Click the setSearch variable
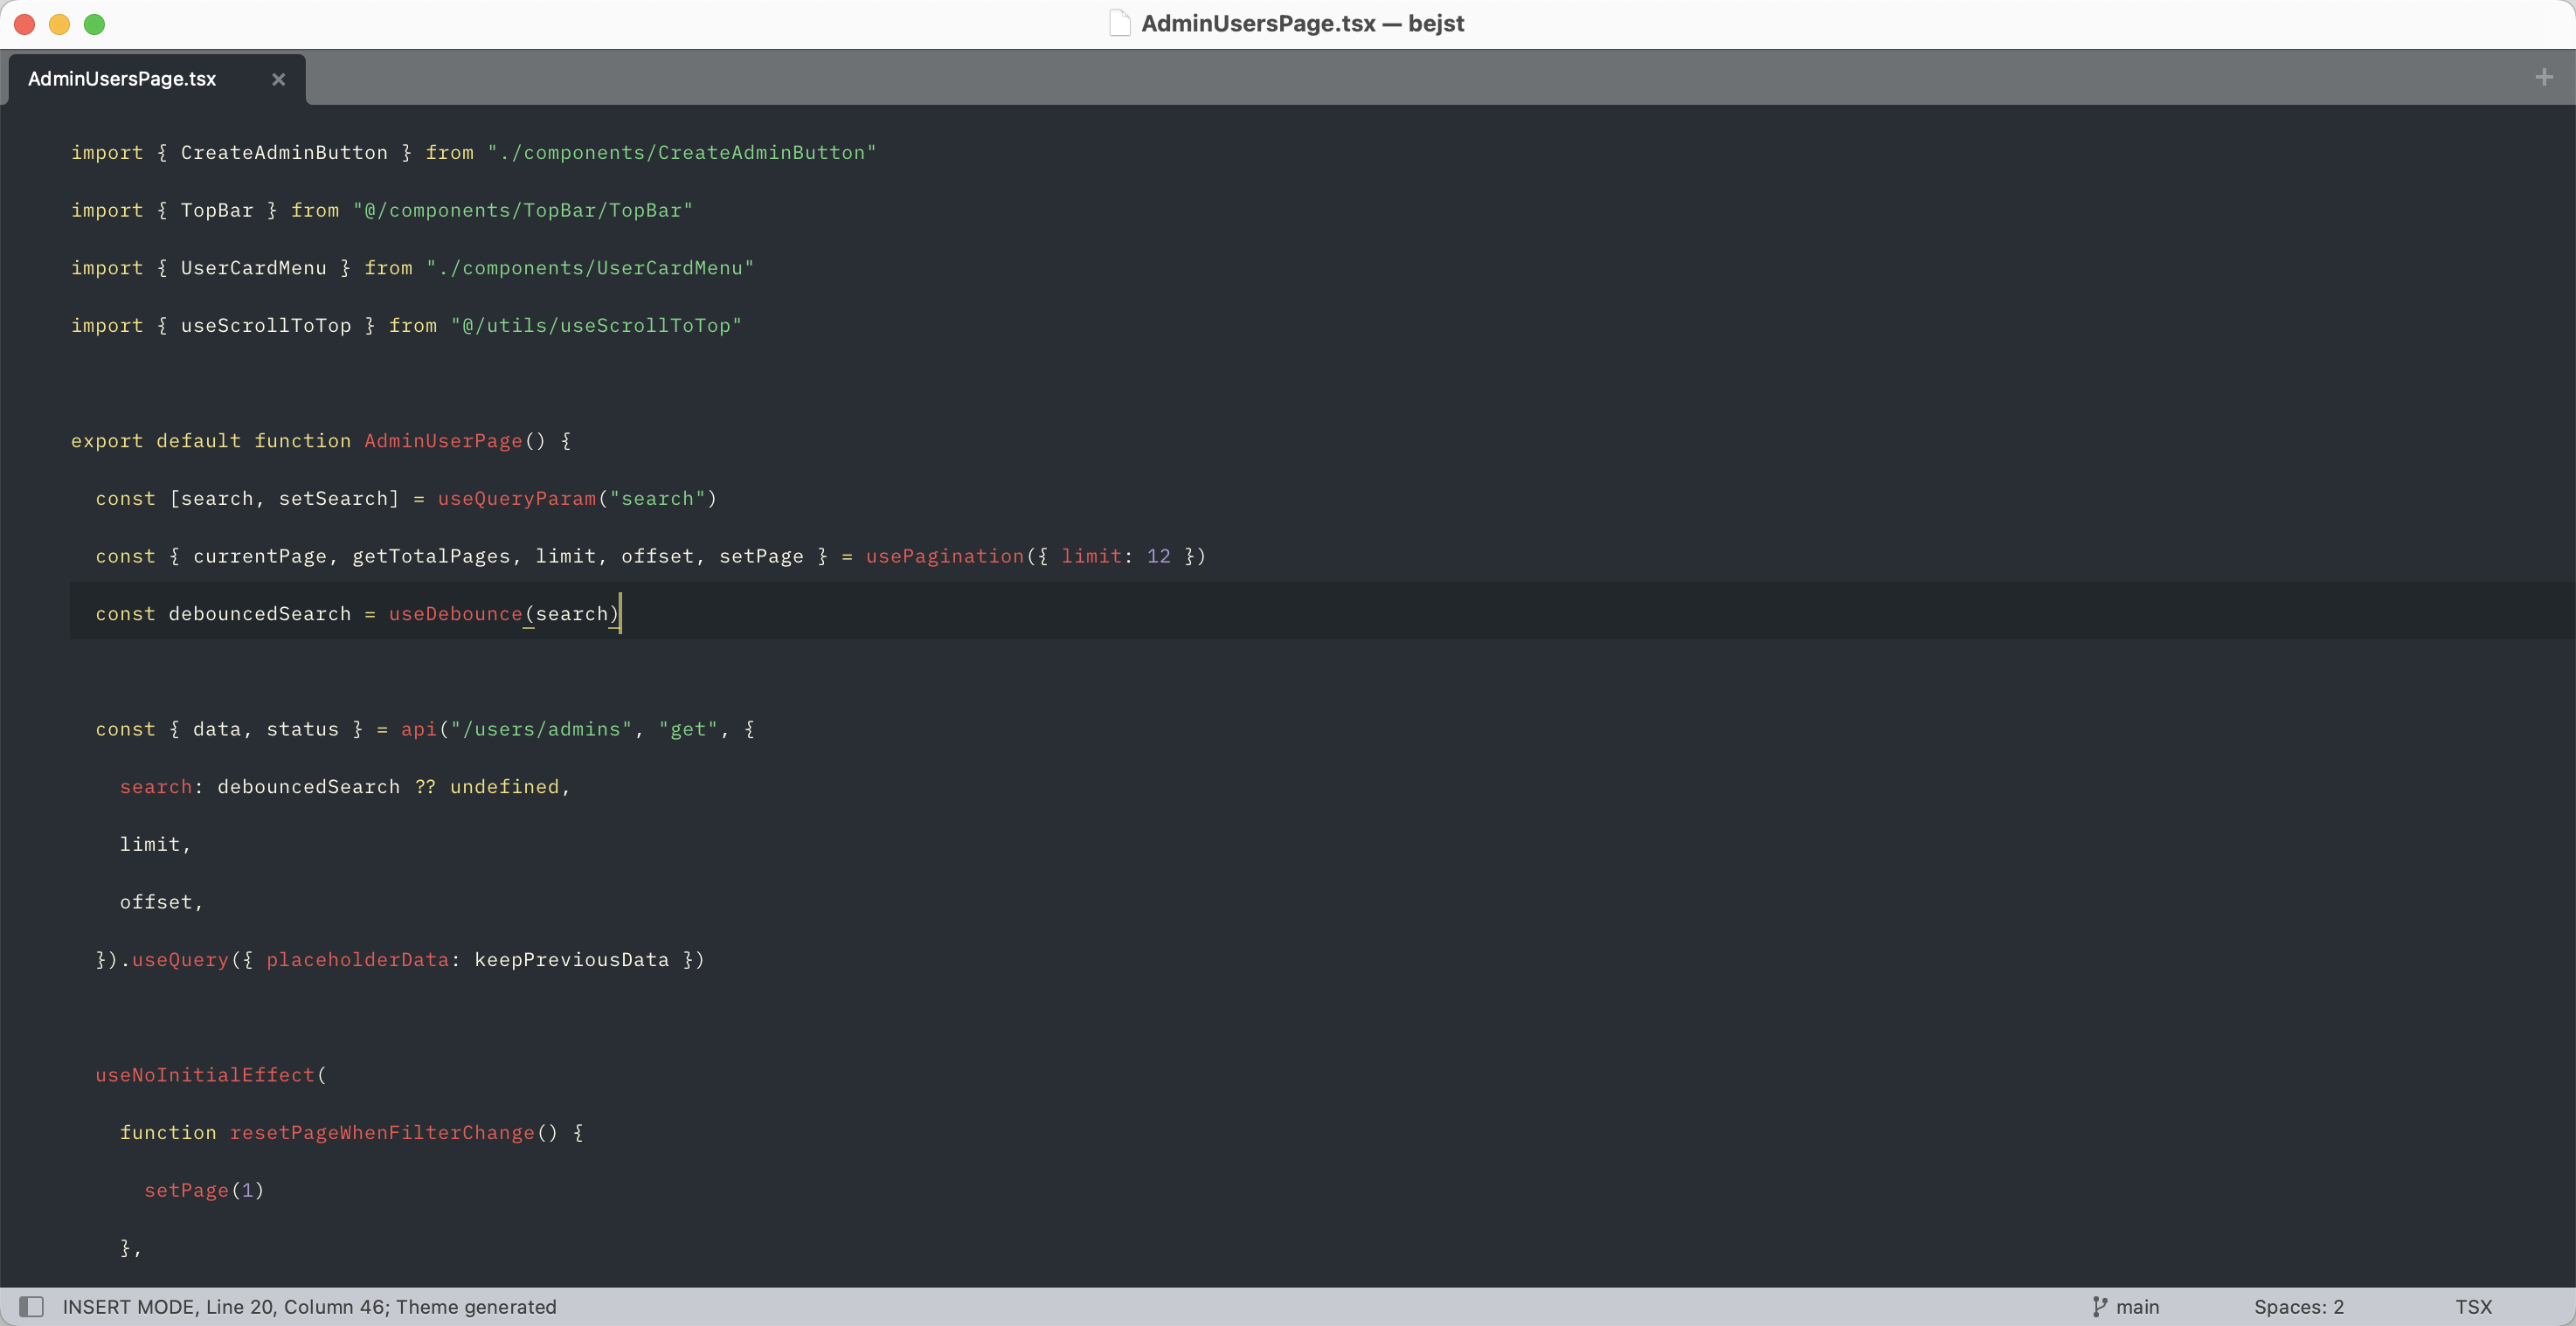The height and width of the screenshot is (1326, 2576). pyautogui.click(x=333, y=498)
